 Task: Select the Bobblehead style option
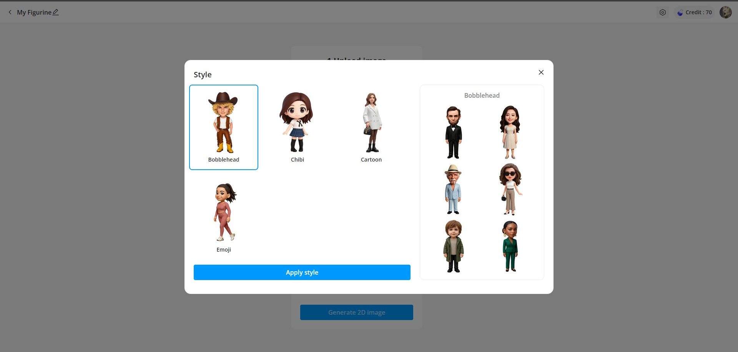point(223,127)
